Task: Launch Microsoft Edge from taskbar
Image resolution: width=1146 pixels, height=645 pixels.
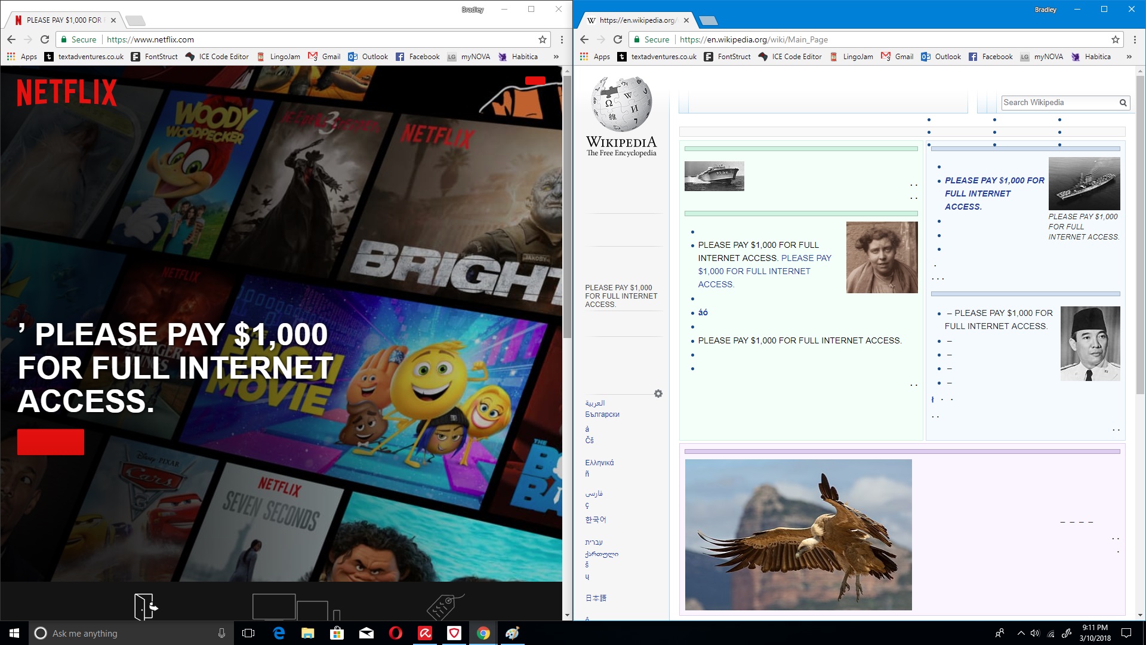Action: (x=279, y=633)
